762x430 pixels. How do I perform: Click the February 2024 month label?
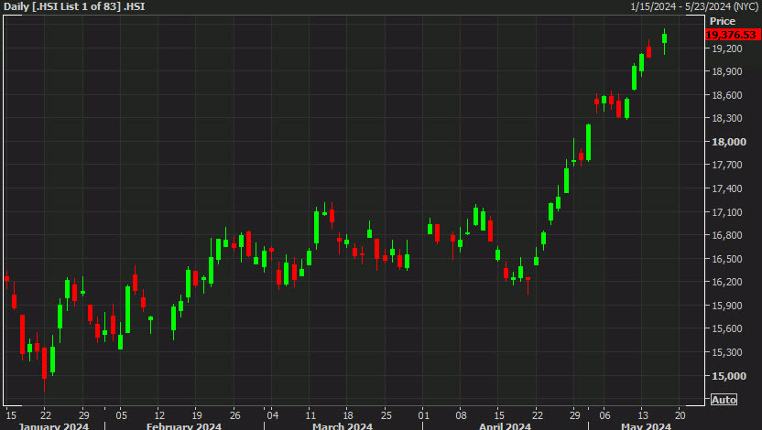pyautogui.click(x=184, y=426)
